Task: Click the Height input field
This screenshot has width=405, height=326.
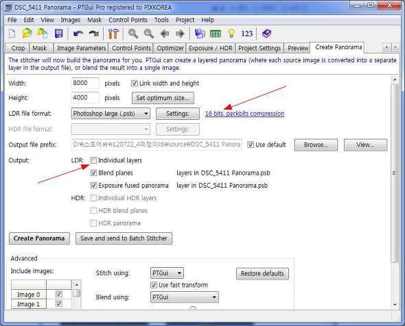Action: coord(85,98)
